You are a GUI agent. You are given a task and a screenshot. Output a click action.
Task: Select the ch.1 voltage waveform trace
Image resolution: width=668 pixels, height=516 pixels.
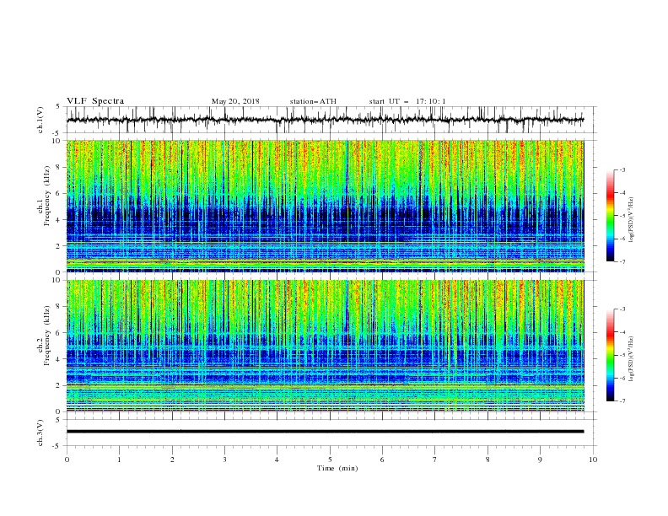point(325,120)
